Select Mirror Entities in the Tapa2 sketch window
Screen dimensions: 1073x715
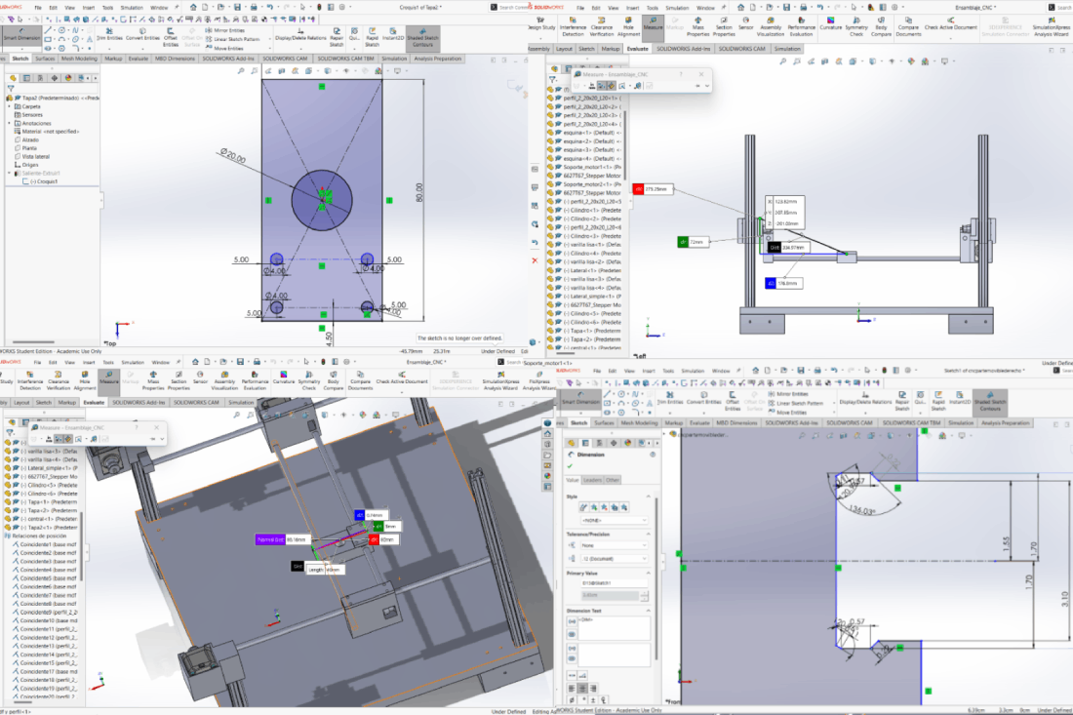(225, 31)
